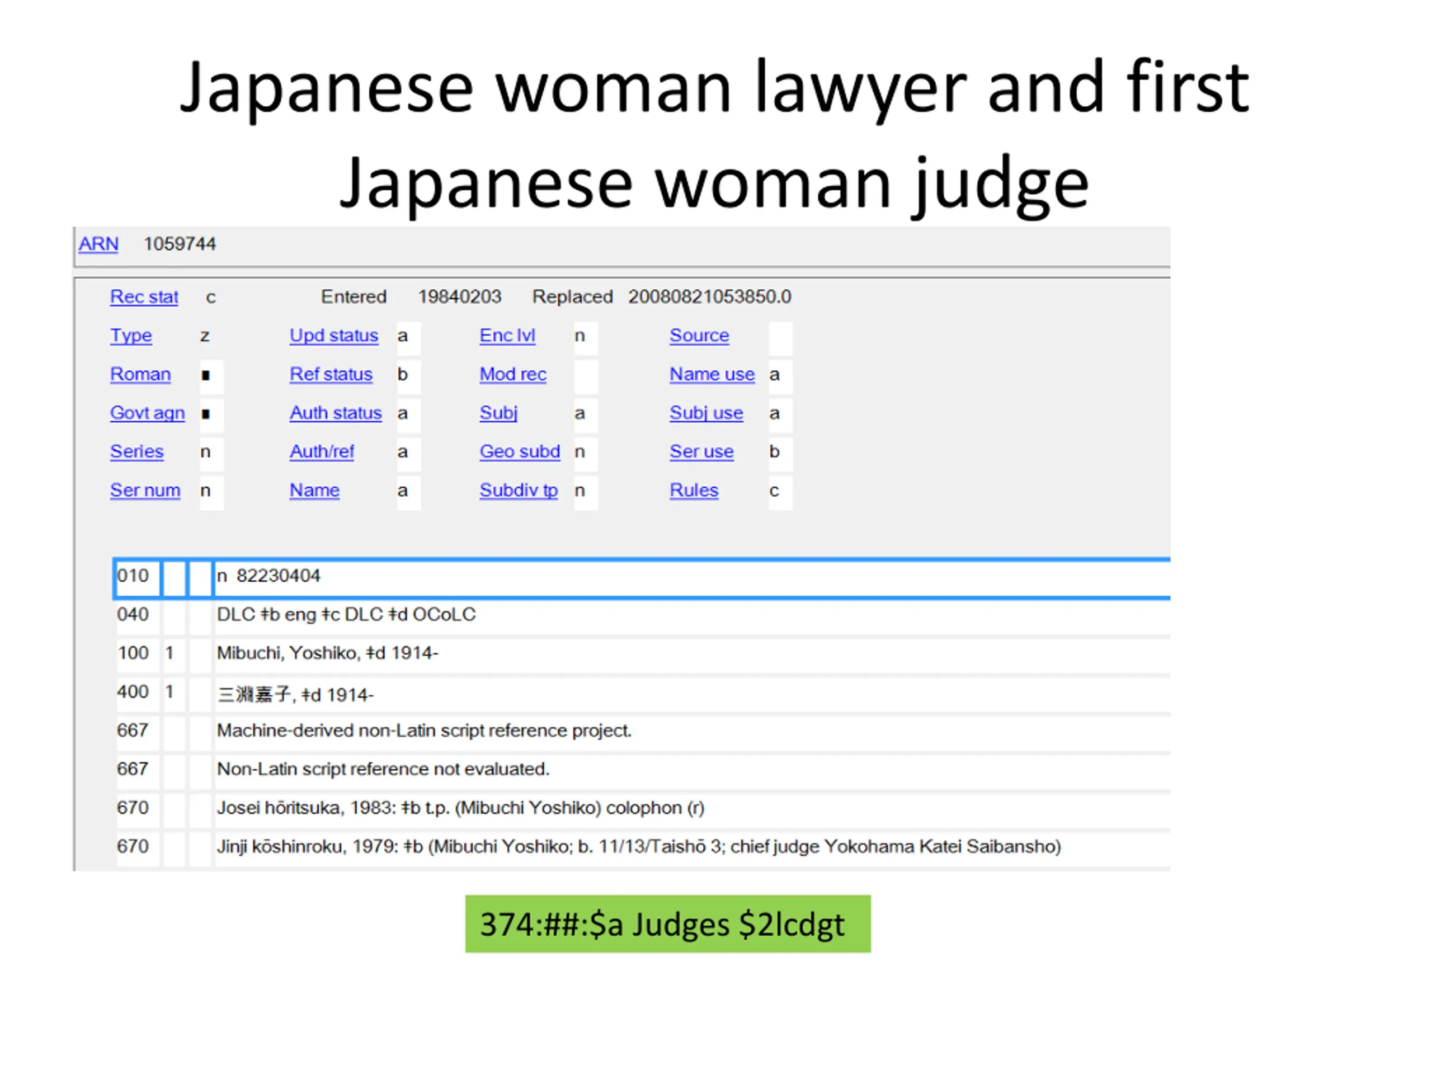Click the Rules link
Viewport: 1432px width, 1074px height.
coord(694,490)
